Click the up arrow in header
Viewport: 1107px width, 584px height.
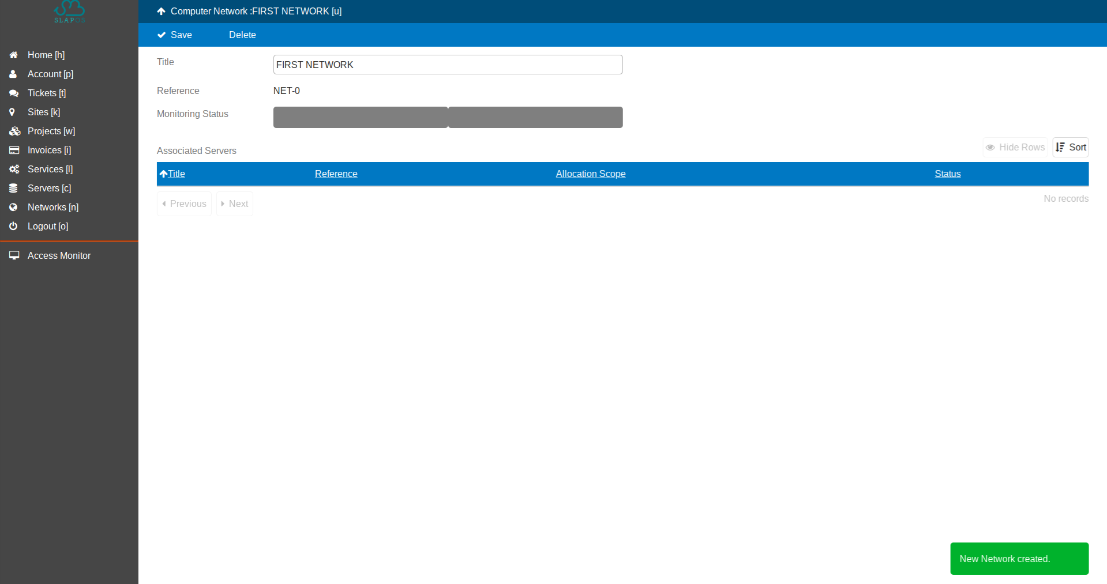(x=162, y=12)
